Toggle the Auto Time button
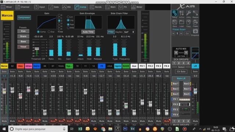Viewport: 235px width, 132px height. [x=88, y=32]
